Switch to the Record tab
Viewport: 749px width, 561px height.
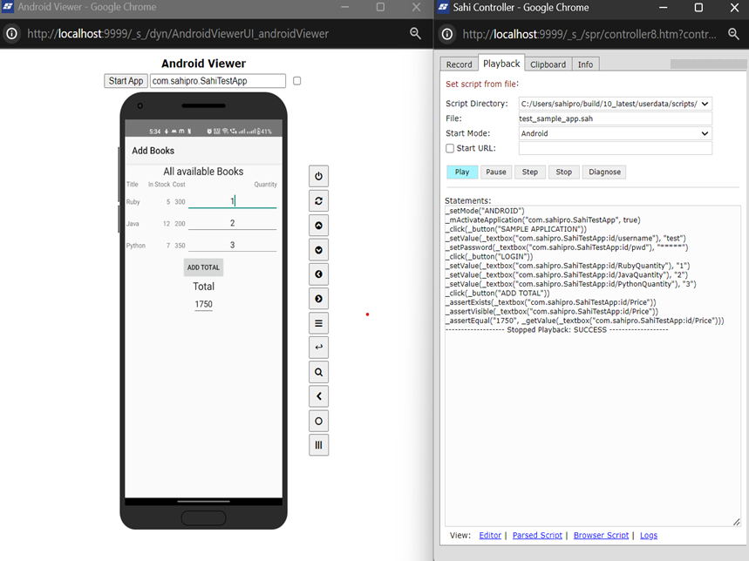(459, 64)
